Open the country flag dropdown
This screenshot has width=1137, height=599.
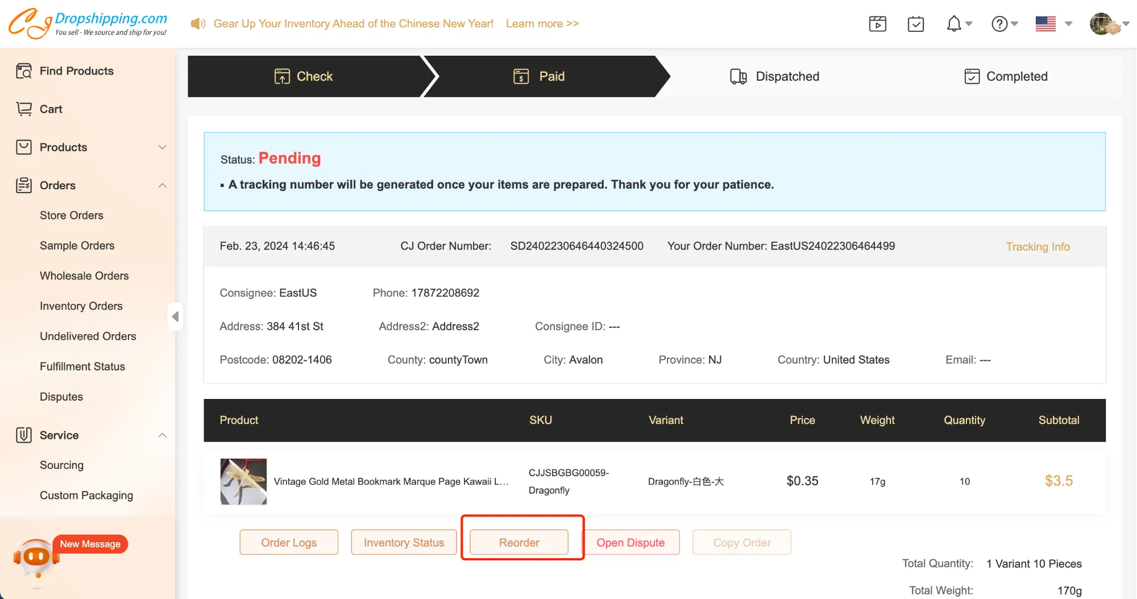(x=1053, y=24)
